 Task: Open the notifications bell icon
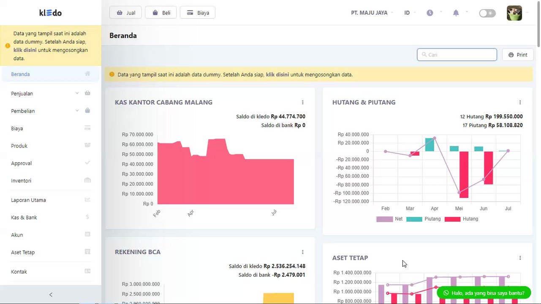456,13
